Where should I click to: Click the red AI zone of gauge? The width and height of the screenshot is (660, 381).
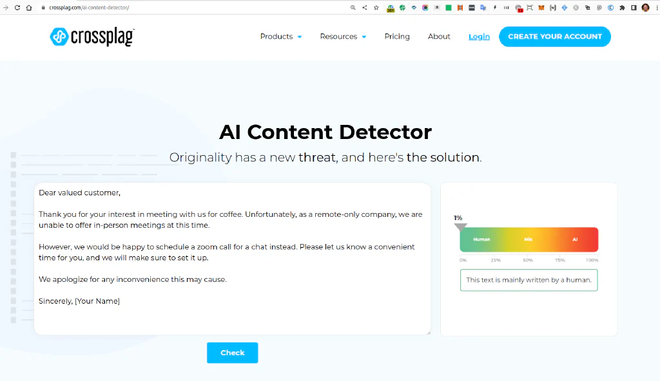tap(575, 239)
